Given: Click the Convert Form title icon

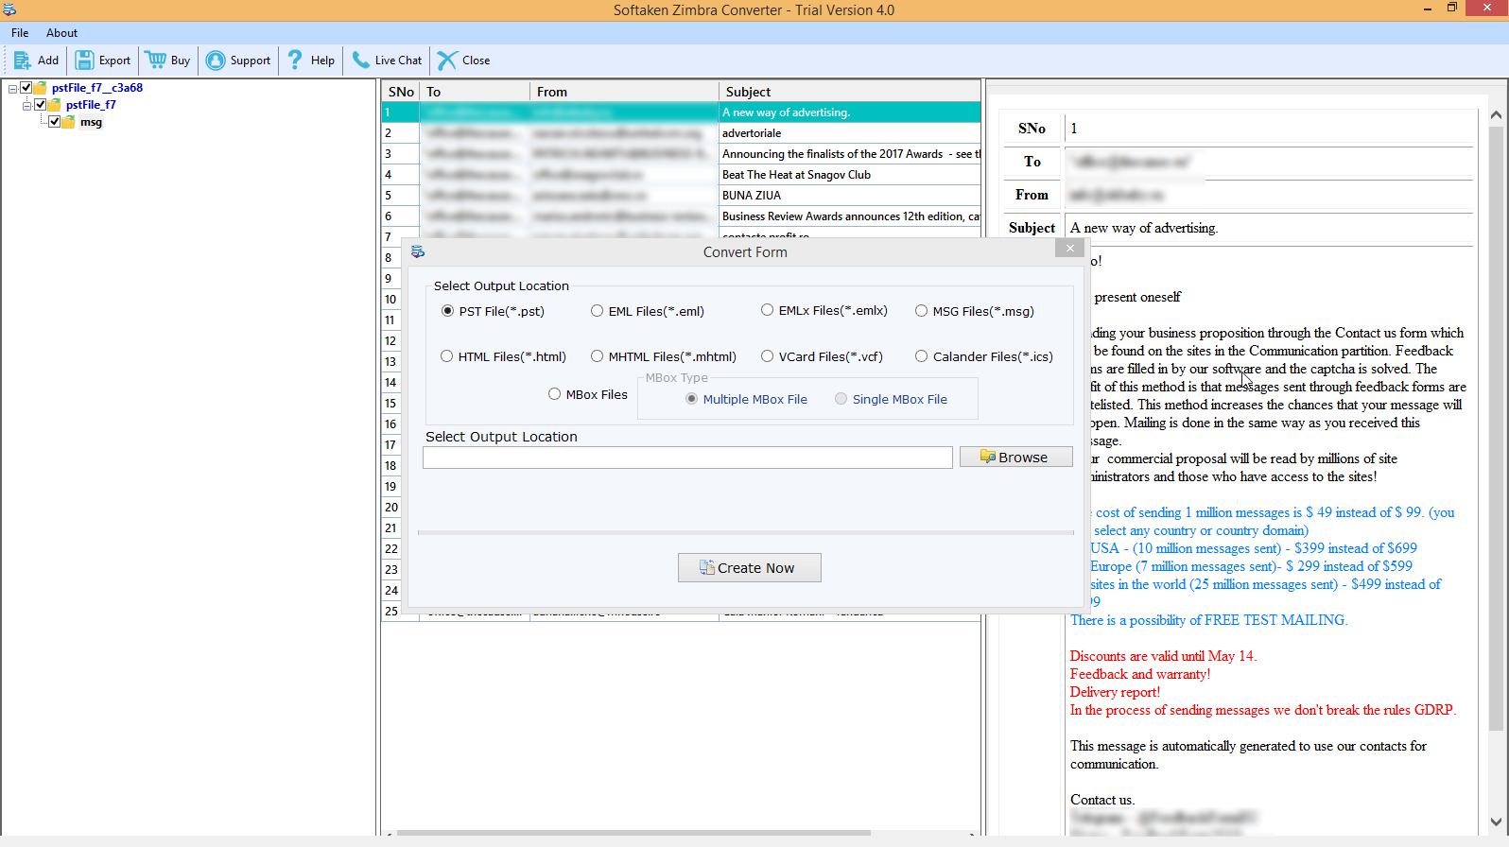Looking at the screenshot, I should 418,251.
